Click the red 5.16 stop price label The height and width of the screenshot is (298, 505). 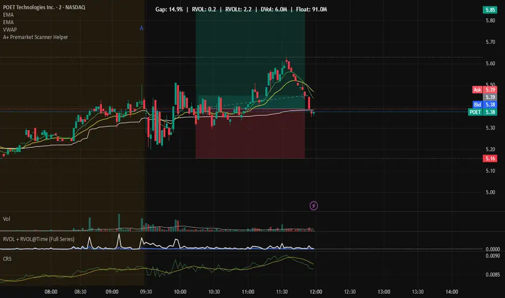(490, 159)
